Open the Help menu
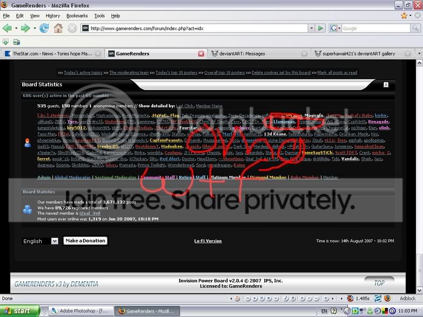Viewport: 423px width, 317px height. 115,16
